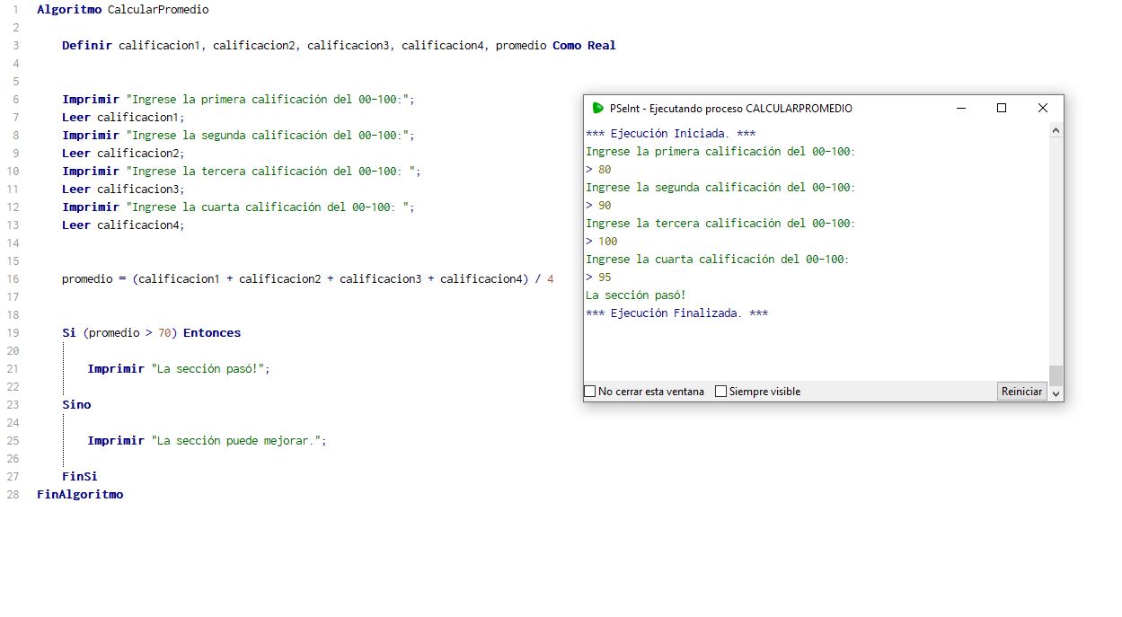Click 'Algoritmo CalcularPromedio' on line 1
Screen dimensions: 1122x617
123,10
